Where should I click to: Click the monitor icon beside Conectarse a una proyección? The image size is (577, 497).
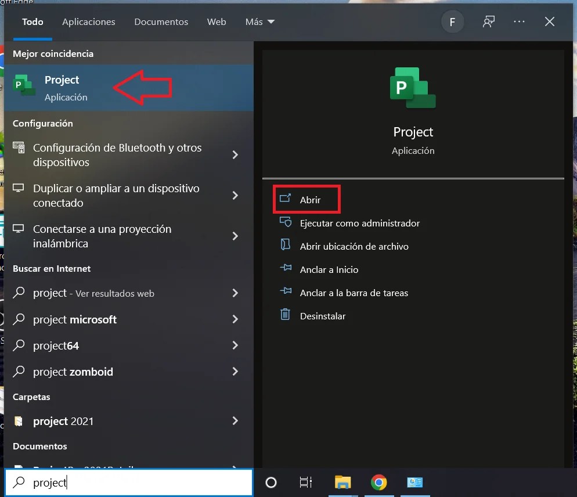pos(19,229)
